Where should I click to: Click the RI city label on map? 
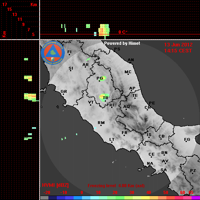pyautogui.click(x=112, y=105)
